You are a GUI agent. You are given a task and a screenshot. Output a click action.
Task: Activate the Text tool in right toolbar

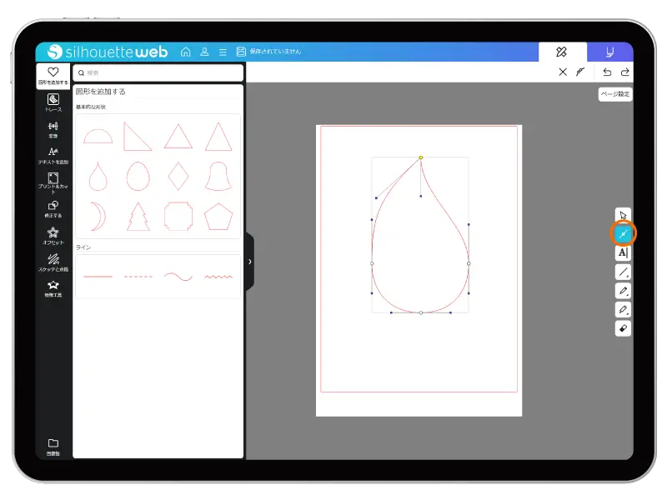click(623, 253)
